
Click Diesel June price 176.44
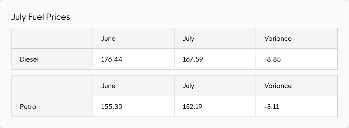(x=112, y=59)
